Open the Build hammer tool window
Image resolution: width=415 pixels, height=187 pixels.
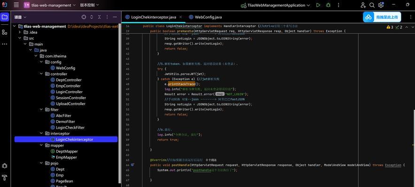[x=5, y=178]
